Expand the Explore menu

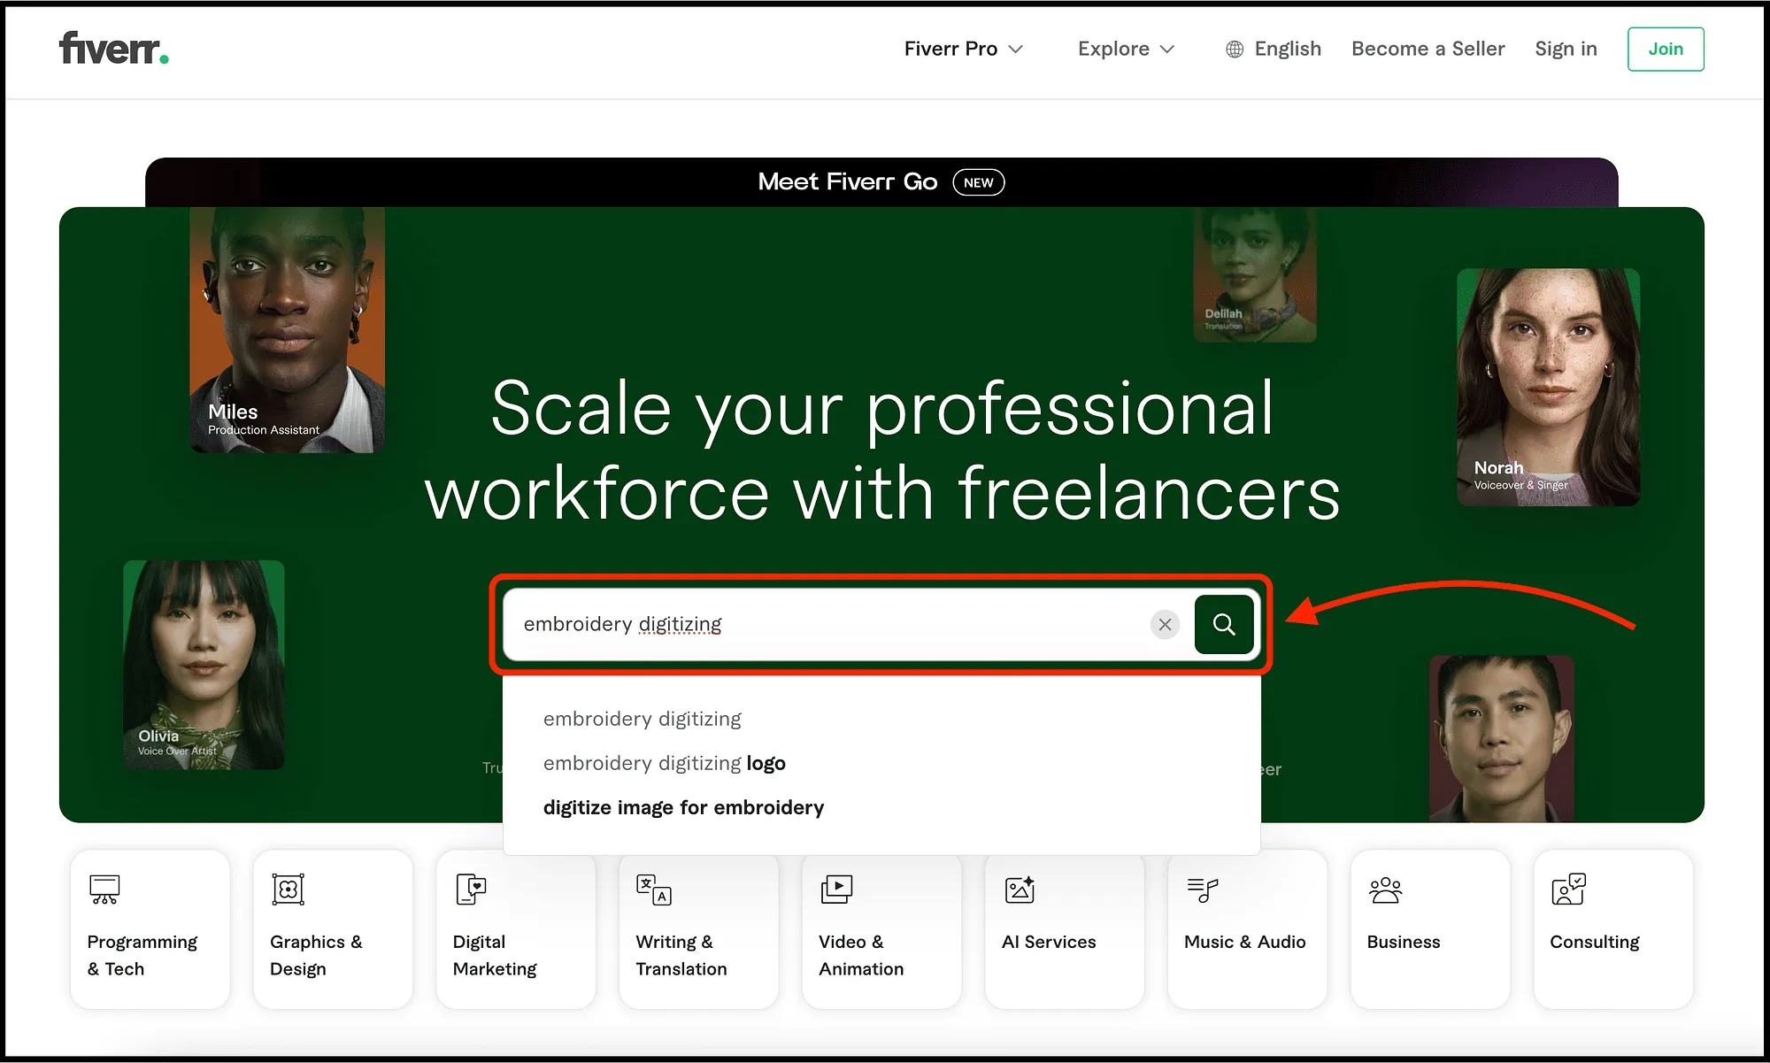(x=1126, y=49)
